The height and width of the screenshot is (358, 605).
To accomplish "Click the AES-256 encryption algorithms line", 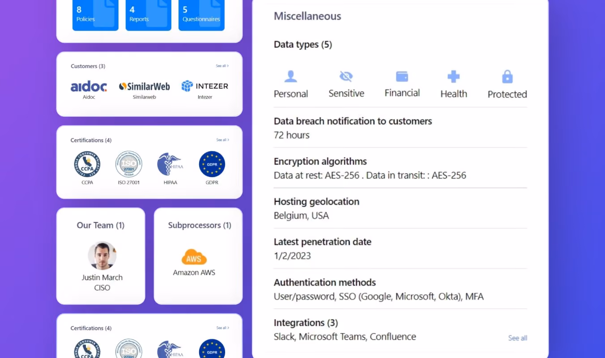I will (370, 175).
